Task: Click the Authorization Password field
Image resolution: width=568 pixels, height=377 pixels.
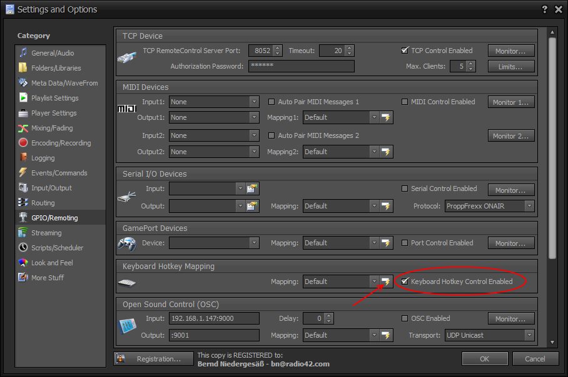Action: pos(301,66)
